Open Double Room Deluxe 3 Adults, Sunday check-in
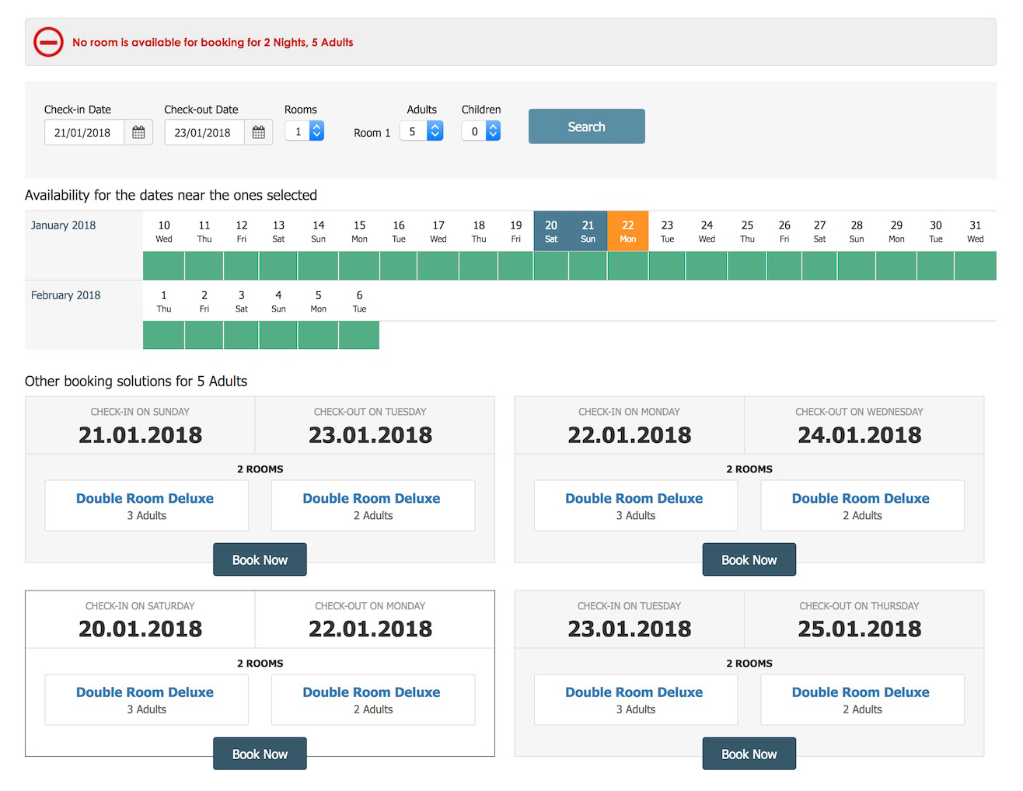The width and height of the screenshot is (1023, 791). (x=145, y=499)
